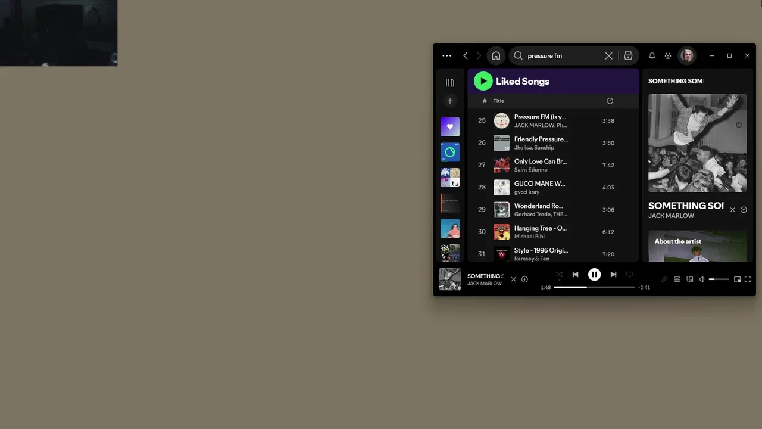Hide the track via X in the bottom bar
The image size is (762, 429).
(x=514, y=279)
